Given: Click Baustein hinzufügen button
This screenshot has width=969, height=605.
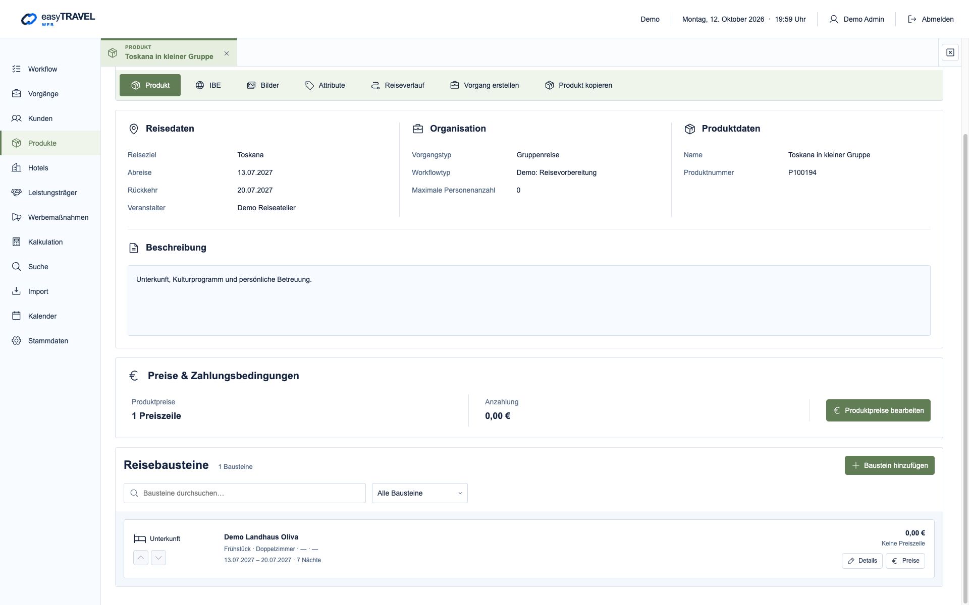Looking at the screenshot, I should (x=890, y=465).
